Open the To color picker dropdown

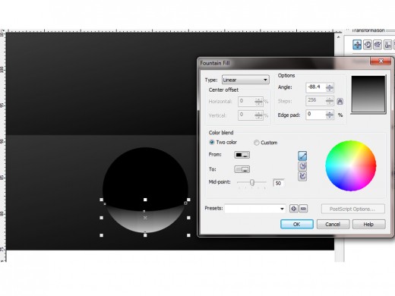242,169
